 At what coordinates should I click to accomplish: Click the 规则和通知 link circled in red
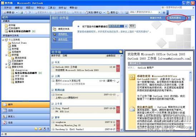tap(175, 18)
